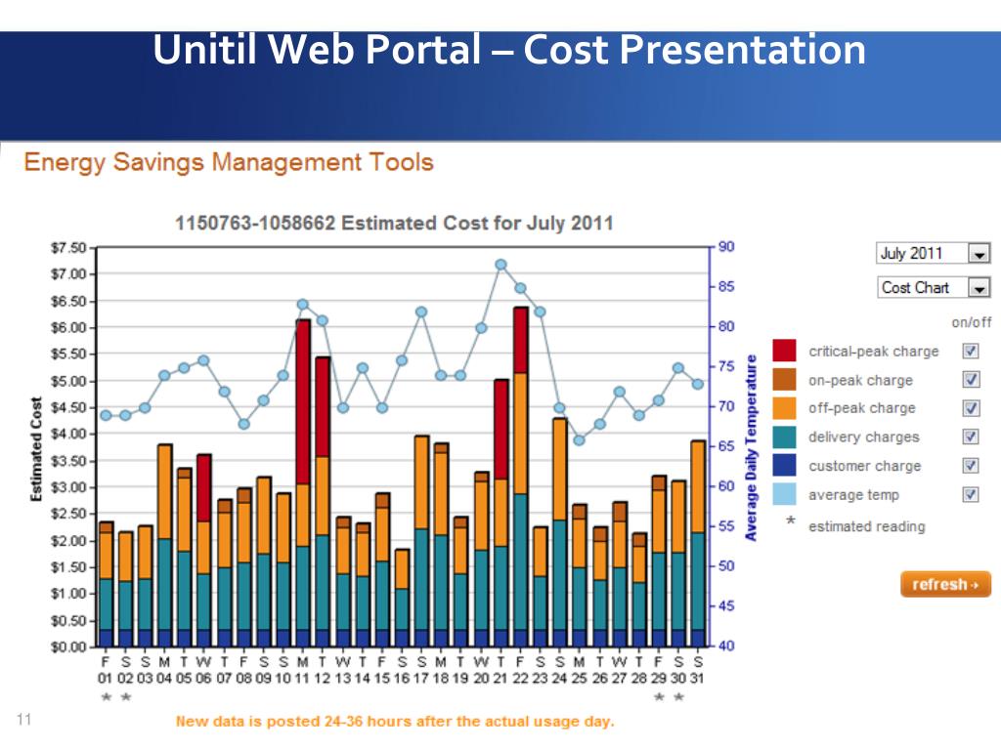Click the '90' temperature axis value
The height and width of the screenshot is (750, 1001).
point(726,247)
